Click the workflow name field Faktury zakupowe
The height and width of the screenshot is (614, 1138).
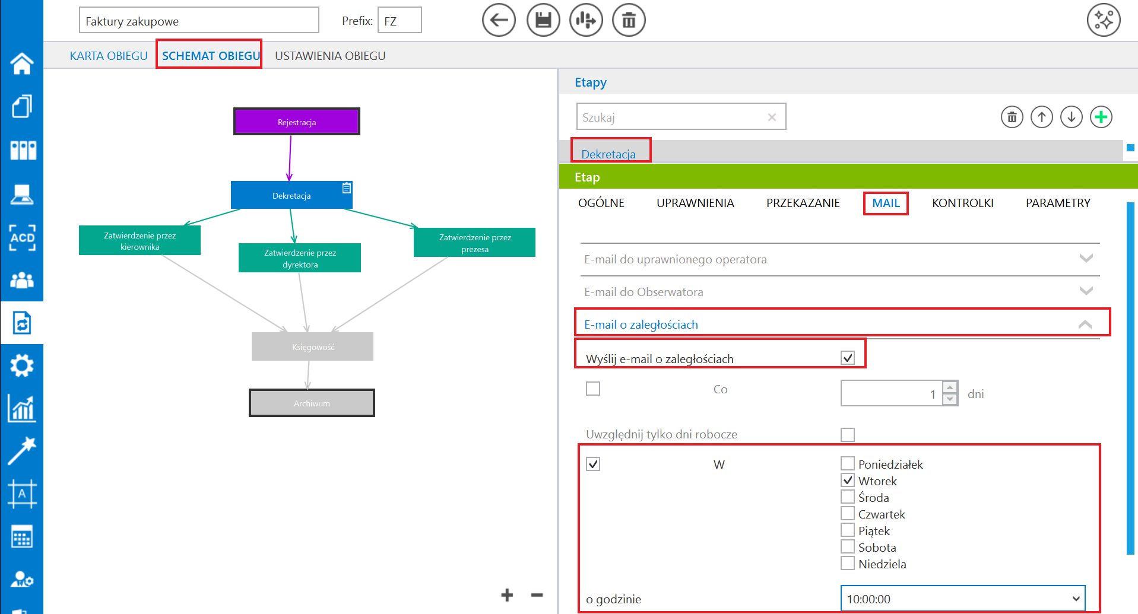tap(199, 21)
